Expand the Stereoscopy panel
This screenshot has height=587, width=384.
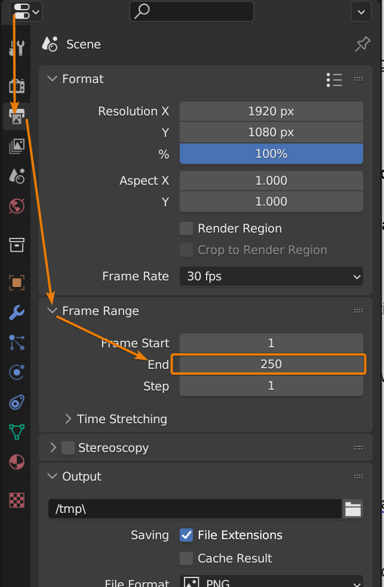pos(52,448)
